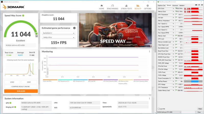Click the SystemInfo version v5.61.1173
Viewport: 204px width, 114px height.
[x=133, y=107]
